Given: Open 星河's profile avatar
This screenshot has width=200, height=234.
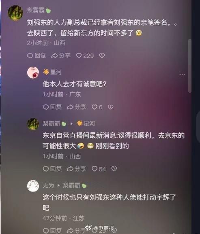Looking at the screenshot, I should click(33, 72).
